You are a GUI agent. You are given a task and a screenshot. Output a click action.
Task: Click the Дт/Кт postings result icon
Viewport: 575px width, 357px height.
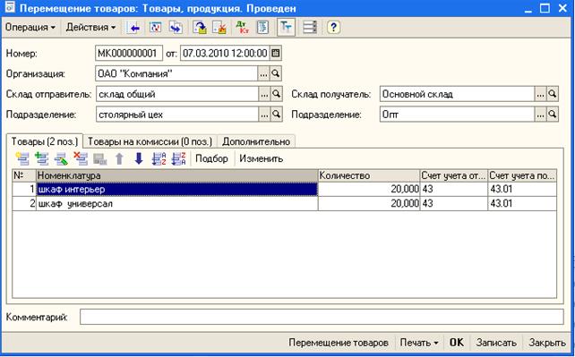click(243, 28)
